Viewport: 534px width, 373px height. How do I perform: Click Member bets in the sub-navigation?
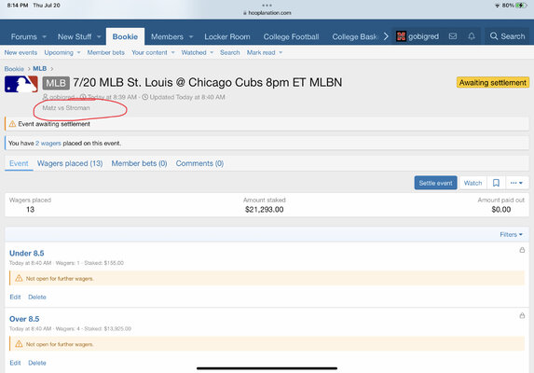(105, 52)
